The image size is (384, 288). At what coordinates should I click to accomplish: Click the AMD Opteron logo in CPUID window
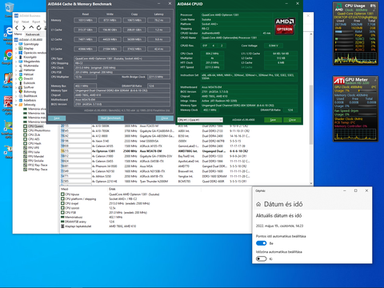point(285,26)
